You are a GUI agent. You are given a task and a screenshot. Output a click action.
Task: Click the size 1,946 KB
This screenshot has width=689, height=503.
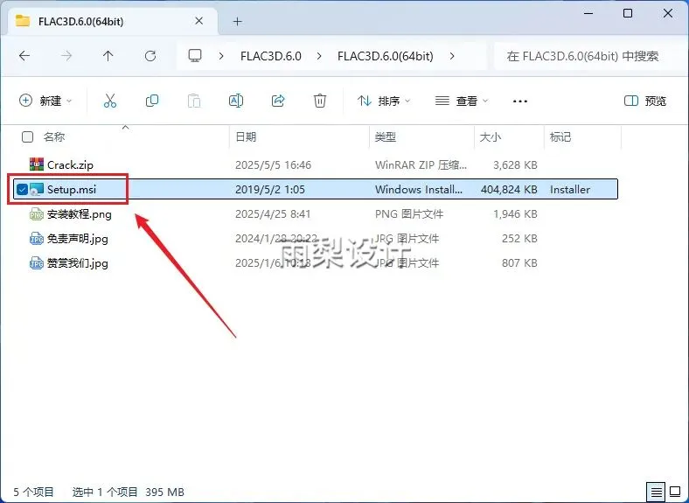(x=515, y=214)
